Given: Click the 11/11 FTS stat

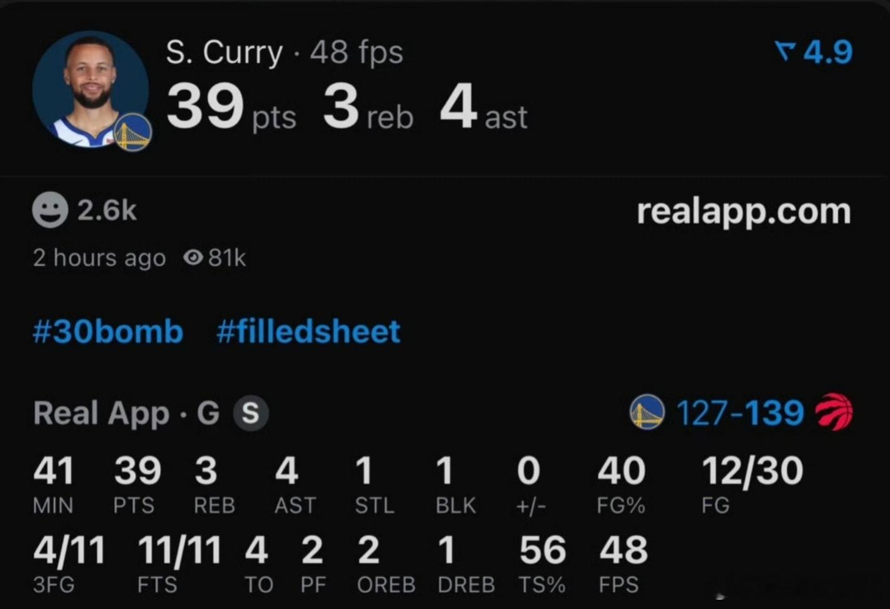Looking at the screenshot, I should pyautogui.click(x=179, y=550).
